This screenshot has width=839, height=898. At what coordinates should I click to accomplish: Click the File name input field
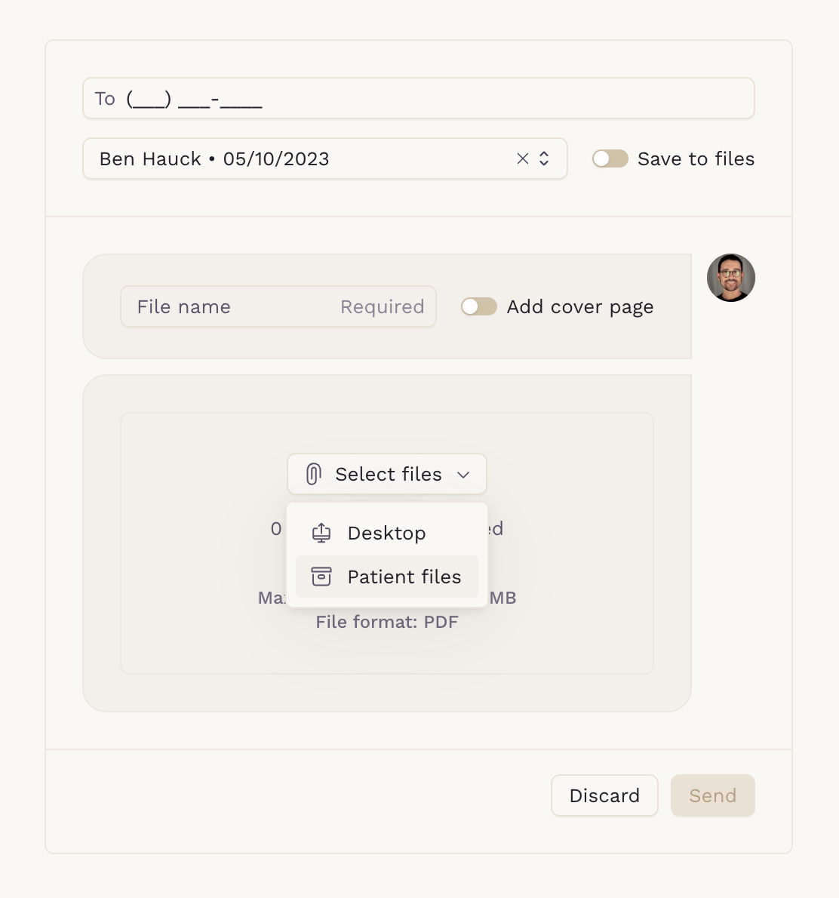[278, 306]
